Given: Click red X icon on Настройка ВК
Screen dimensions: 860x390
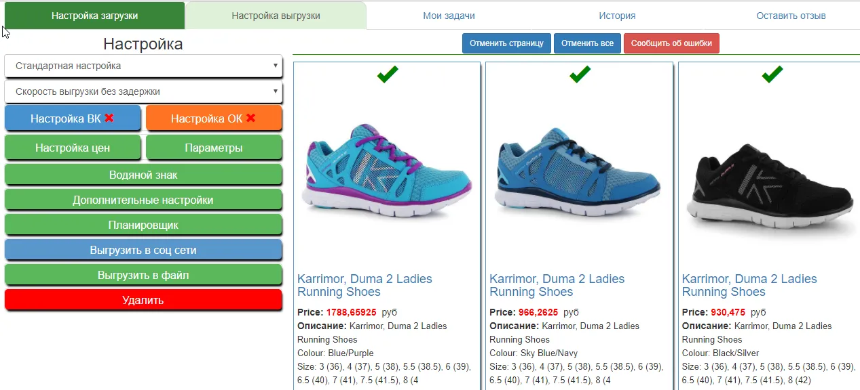Looking at the screenshot, I should (109, 118).
